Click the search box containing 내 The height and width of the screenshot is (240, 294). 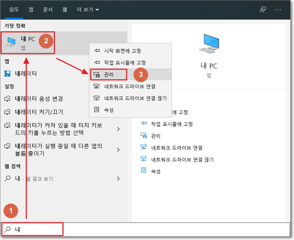(145, 229)
